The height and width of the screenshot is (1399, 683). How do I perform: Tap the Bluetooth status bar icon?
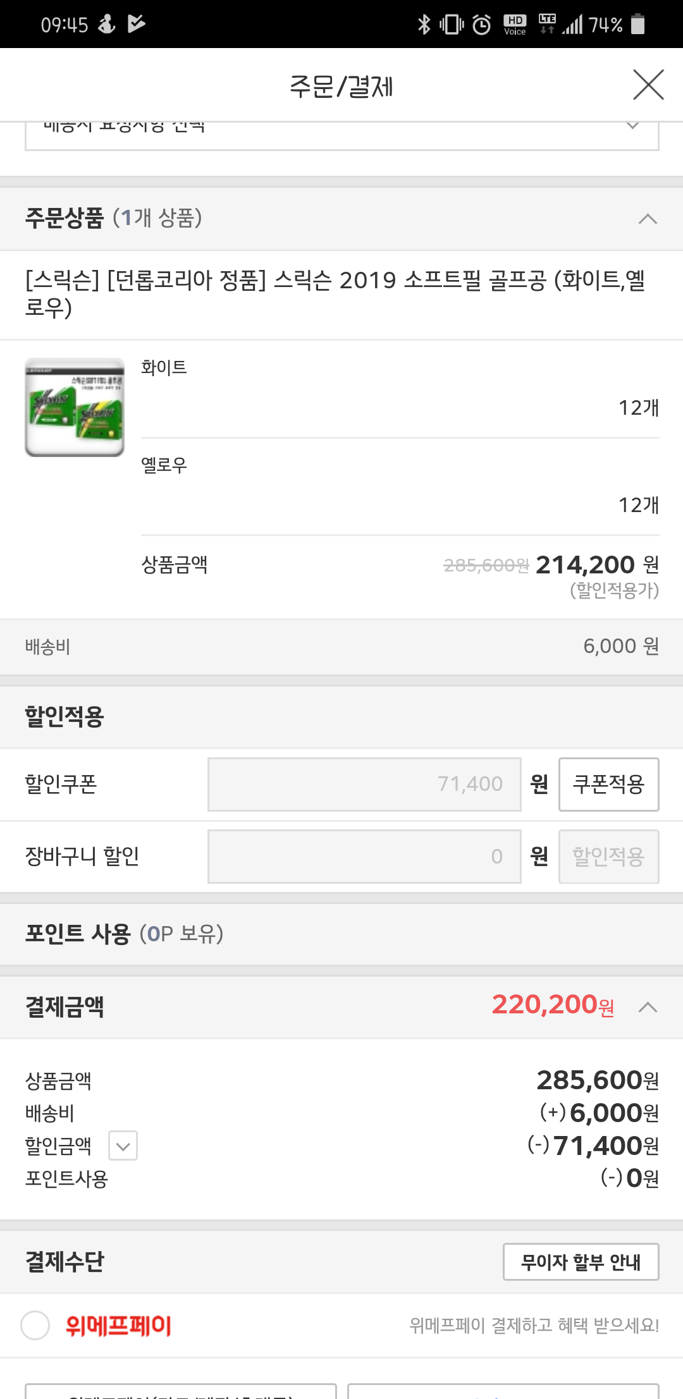point(424,25)
